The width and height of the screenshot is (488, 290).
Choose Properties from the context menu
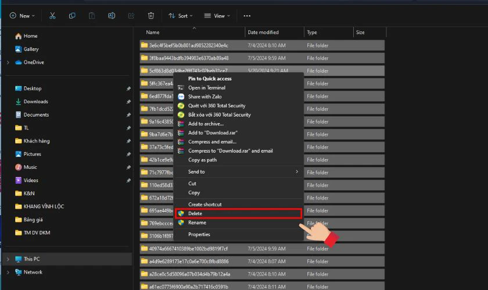point(199,234)
